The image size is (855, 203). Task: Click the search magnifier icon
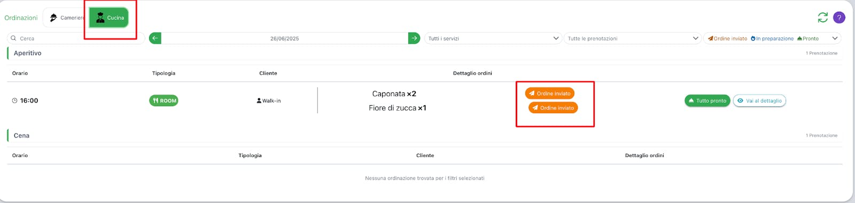tap(13, 38)
